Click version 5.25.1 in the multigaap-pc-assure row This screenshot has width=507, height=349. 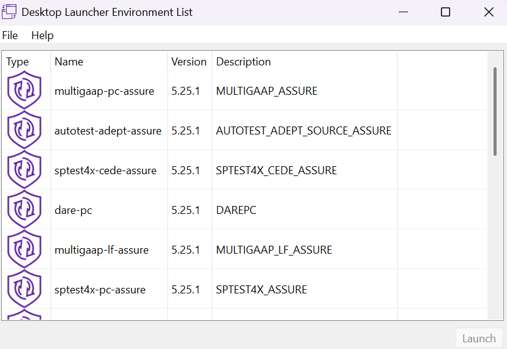(x=185, y=91)
